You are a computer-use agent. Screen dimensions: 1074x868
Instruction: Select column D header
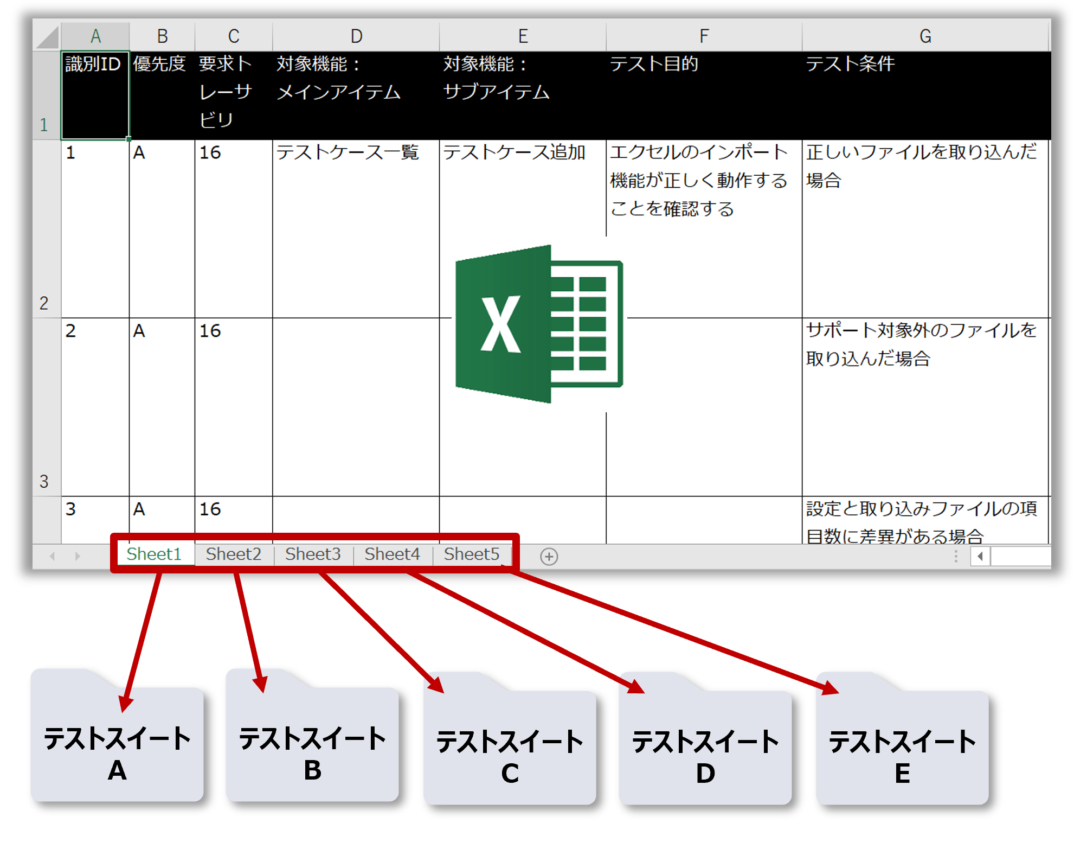pos(356,36)
